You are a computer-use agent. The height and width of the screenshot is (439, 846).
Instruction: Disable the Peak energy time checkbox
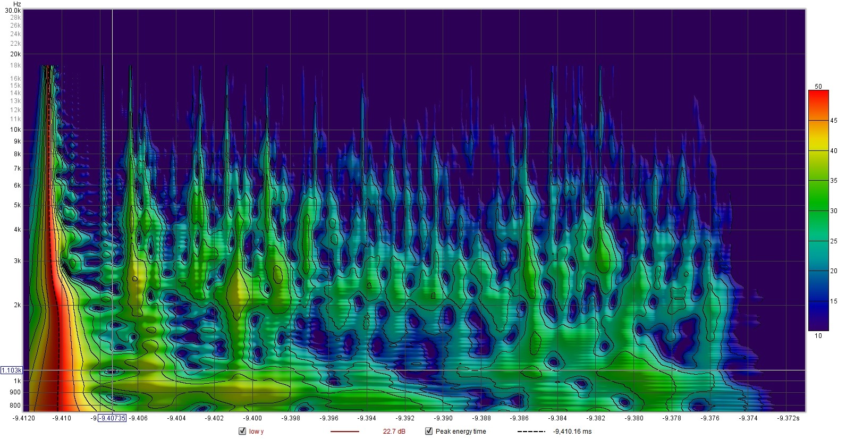click(x=428, y=431)
